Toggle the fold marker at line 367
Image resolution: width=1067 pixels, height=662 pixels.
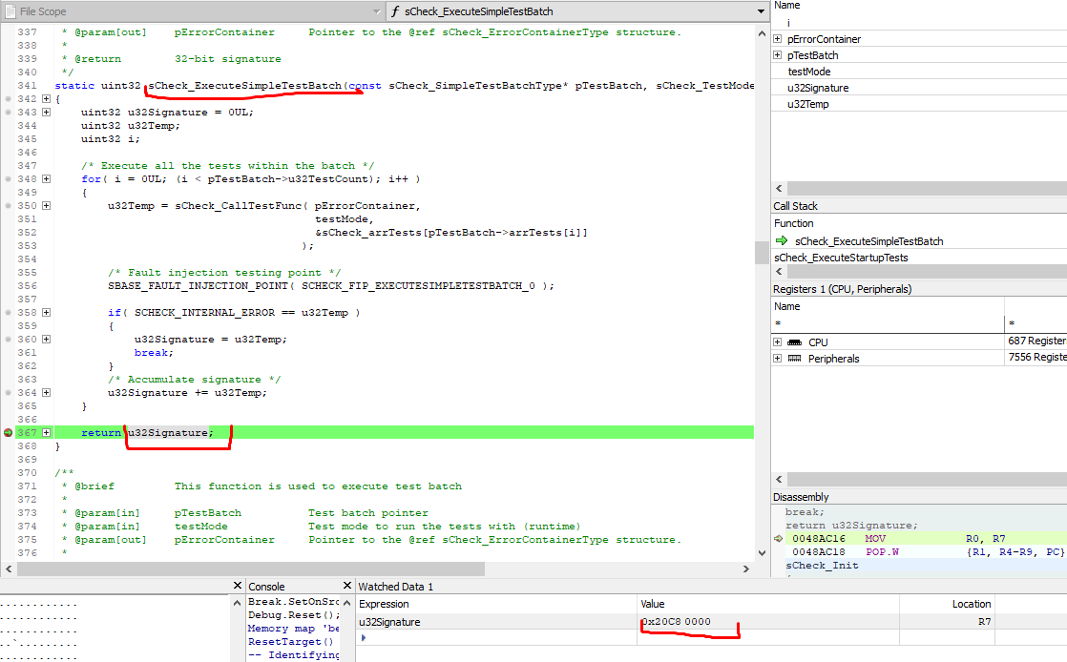pos(46,433)
